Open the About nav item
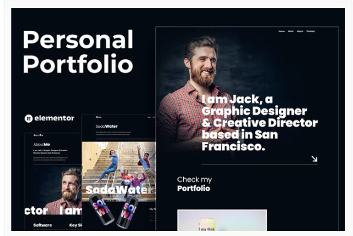 point(300,31)
